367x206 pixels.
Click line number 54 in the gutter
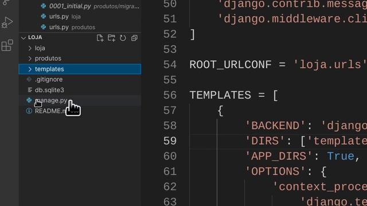click(x=170, y=65)
